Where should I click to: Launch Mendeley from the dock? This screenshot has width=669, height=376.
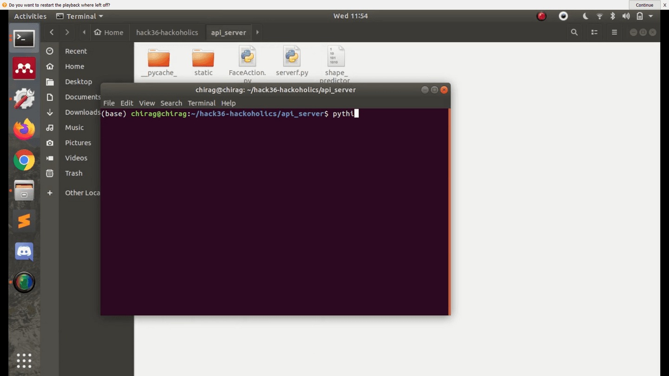(24, 69)
